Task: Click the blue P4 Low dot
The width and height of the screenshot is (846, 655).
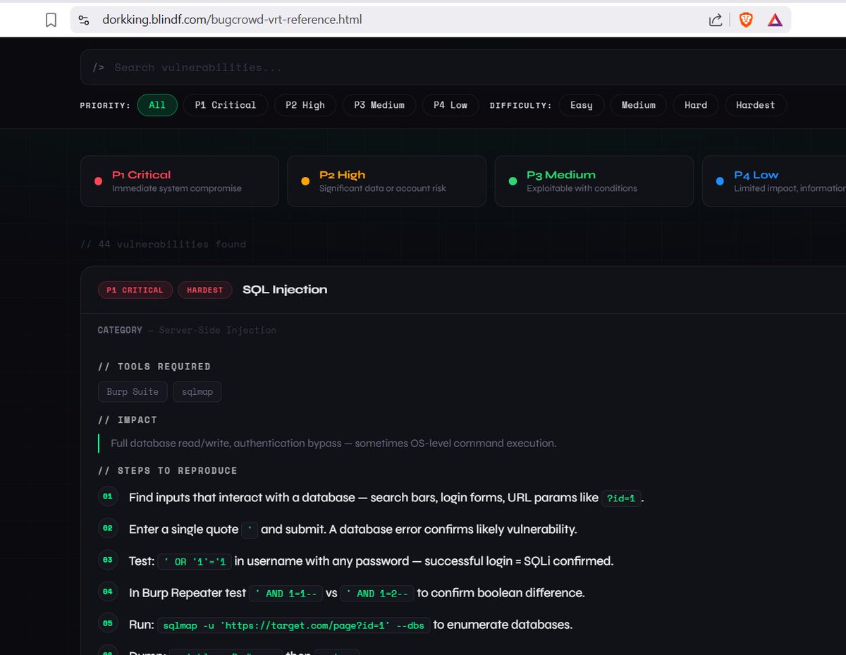Action: [x=720, y=181]
